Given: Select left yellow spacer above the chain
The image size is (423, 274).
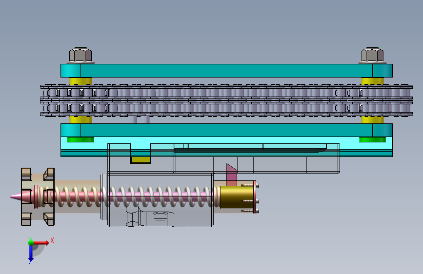Looking at the screenshot, I should pos(81,81).
